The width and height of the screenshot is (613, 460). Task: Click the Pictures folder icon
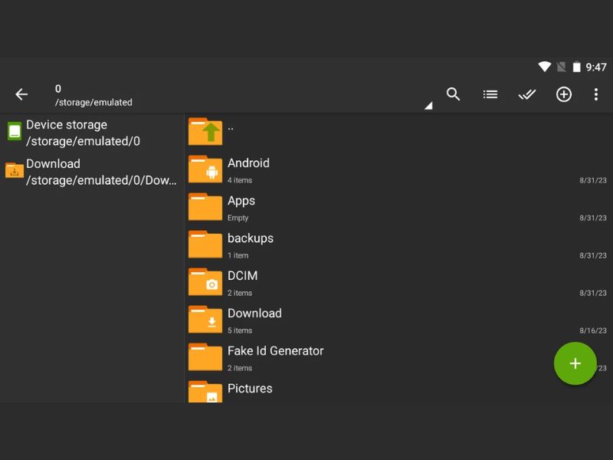tap(205, 392)
